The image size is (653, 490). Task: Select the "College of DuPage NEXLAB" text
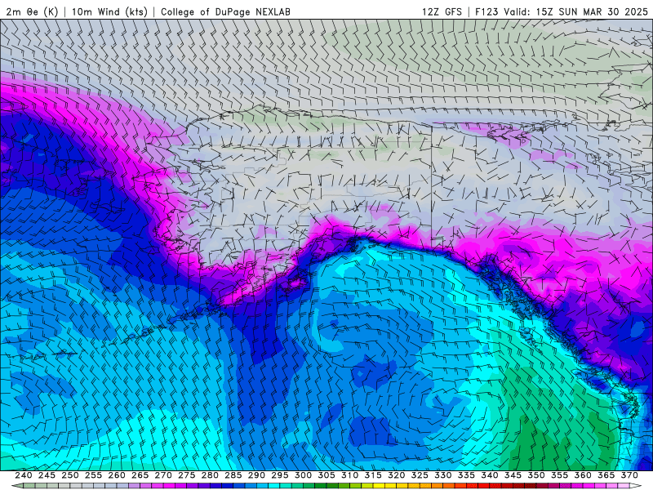point(225,12)
